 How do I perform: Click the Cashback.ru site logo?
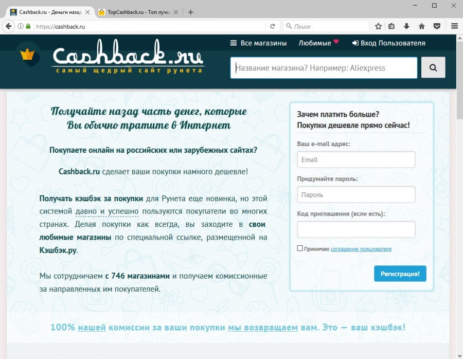click(x=128, y=52)
